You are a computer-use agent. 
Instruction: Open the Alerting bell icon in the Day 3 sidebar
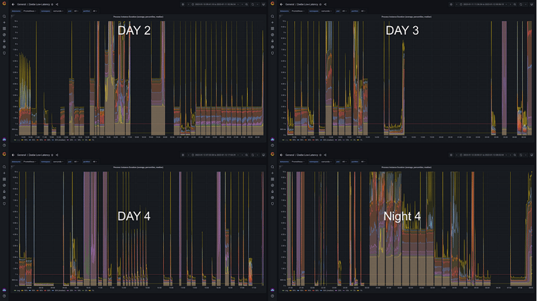click(x=273, y=41)
